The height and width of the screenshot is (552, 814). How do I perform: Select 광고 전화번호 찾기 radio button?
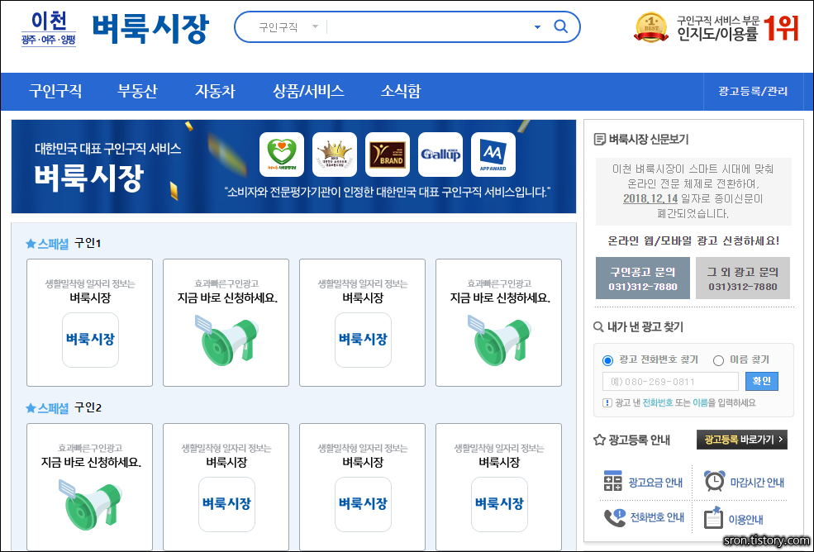tap(607, 360)
